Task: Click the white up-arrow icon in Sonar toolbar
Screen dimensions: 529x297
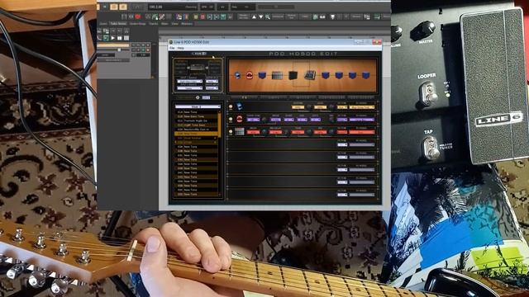Action: [x=254, y=16]
